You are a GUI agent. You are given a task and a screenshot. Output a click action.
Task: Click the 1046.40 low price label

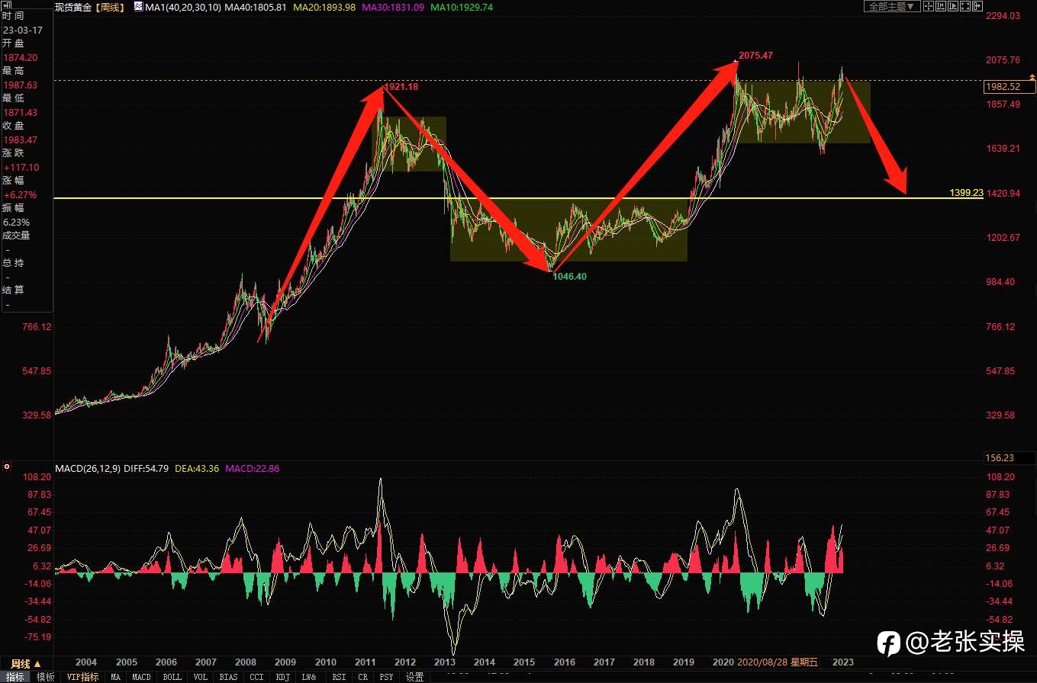pyautogui.click(x=569, y=277)
